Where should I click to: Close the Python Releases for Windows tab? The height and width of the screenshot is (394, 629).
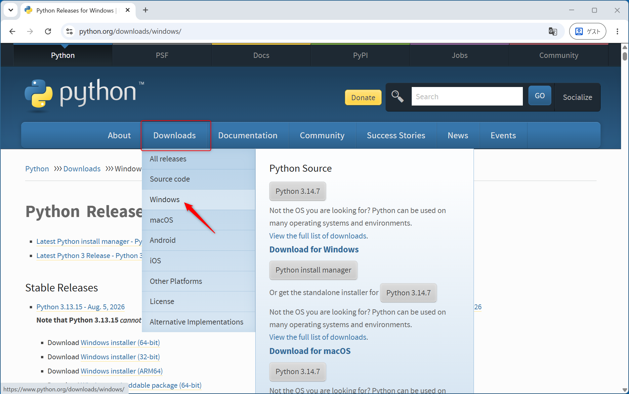128,10
